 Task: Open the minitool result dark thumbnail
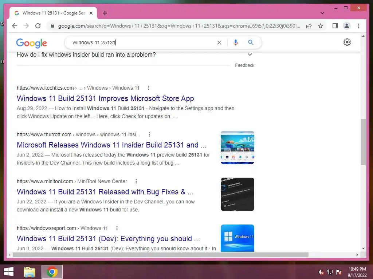237,194
